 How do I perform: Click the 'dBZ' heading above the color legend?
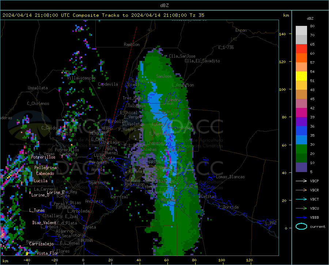point(310,18)
